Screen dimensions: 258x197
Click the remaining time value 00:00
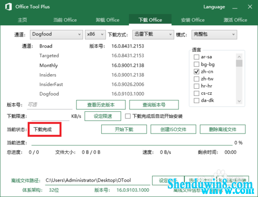coord(231,152)
